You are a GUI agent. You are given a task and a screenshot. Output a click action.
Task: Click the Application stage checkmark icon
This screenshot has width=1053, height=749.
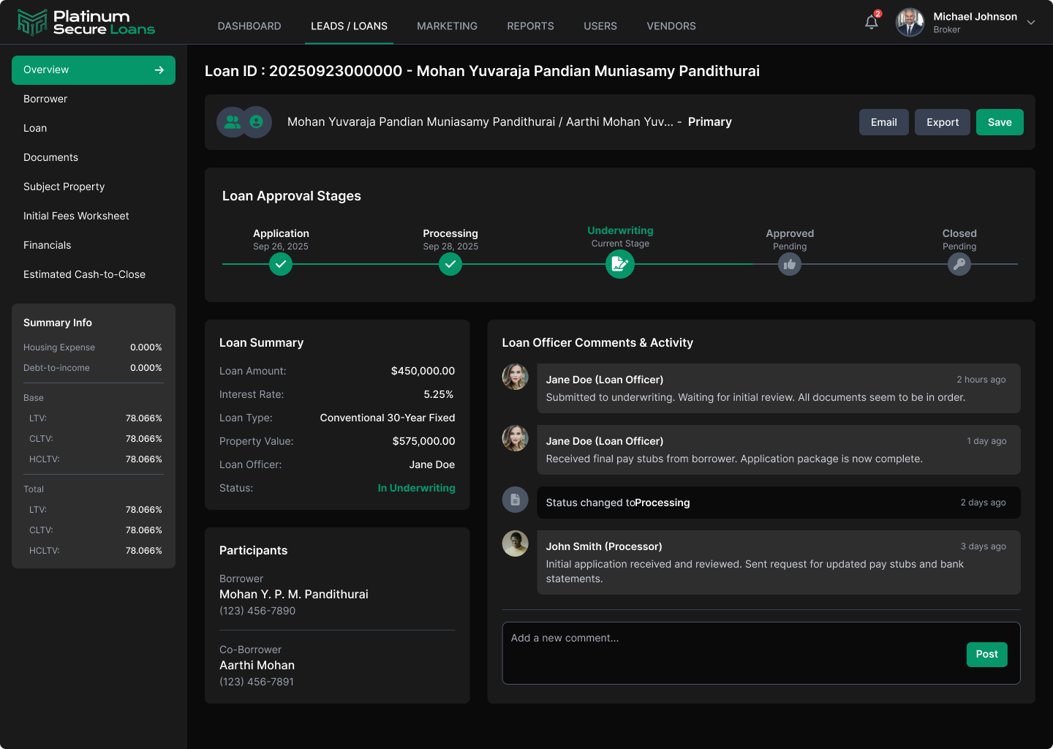[x=281, y=264]
